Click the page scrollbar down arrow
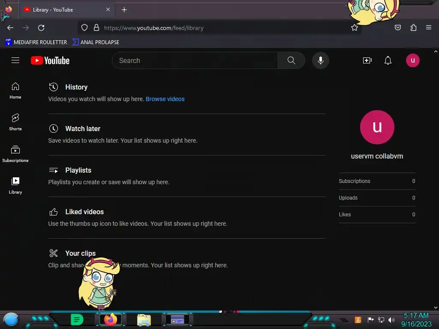Screen dimensions: 439x329 pyautogui.click(x=436, y=308)
